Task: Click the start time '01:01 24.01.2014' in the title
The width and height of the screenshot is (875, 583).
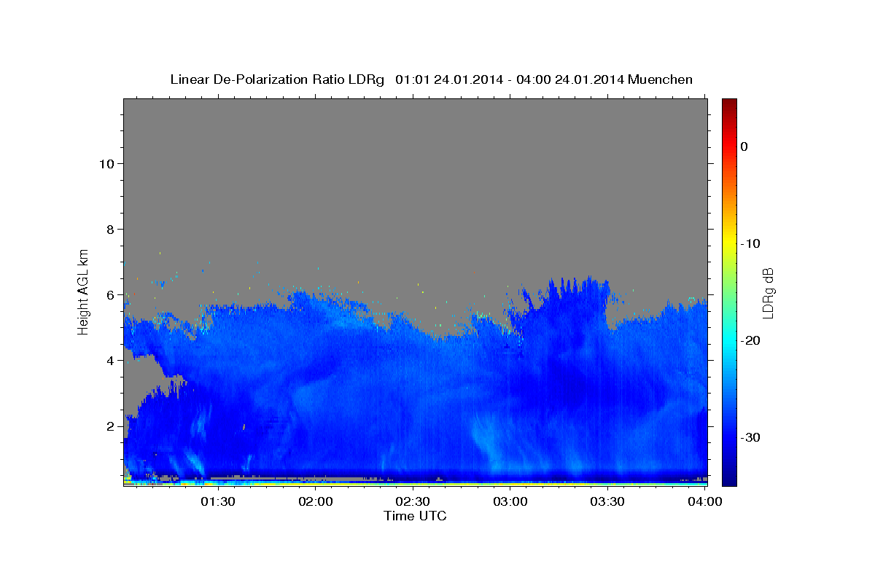Action: click(448, 79)
